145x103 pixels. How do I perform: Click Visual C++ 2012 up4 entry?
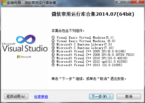pyautogui.click(x=89, y=62)
